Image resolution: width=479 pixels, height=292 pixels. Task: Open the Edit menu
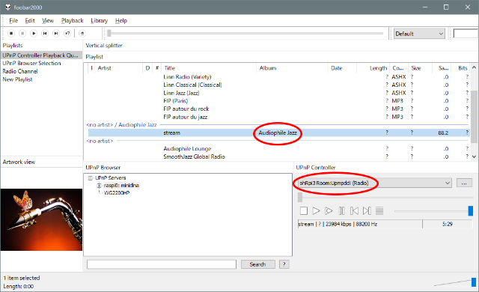(30, 20)
